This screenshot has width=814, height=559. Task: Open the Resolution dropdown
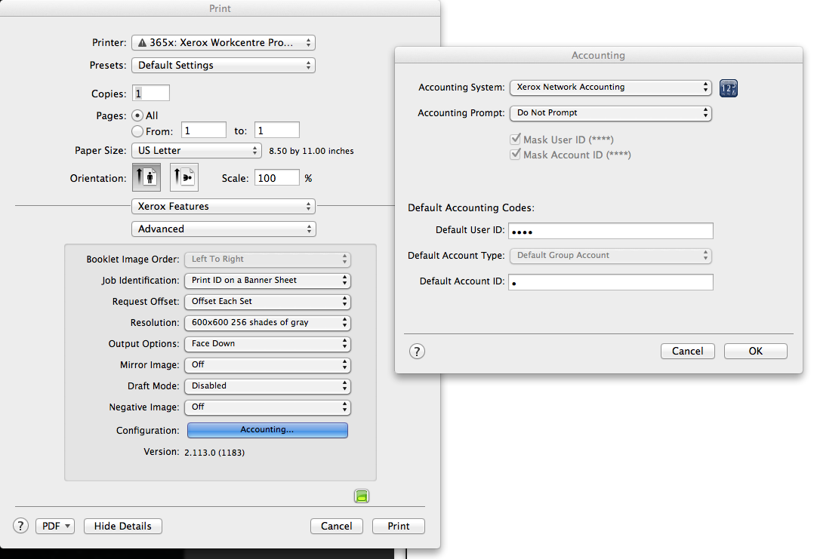point(267,322)
